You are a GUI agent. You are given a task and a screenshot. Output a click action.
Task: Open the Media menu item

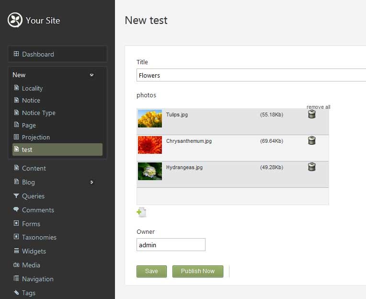point(31,265)
